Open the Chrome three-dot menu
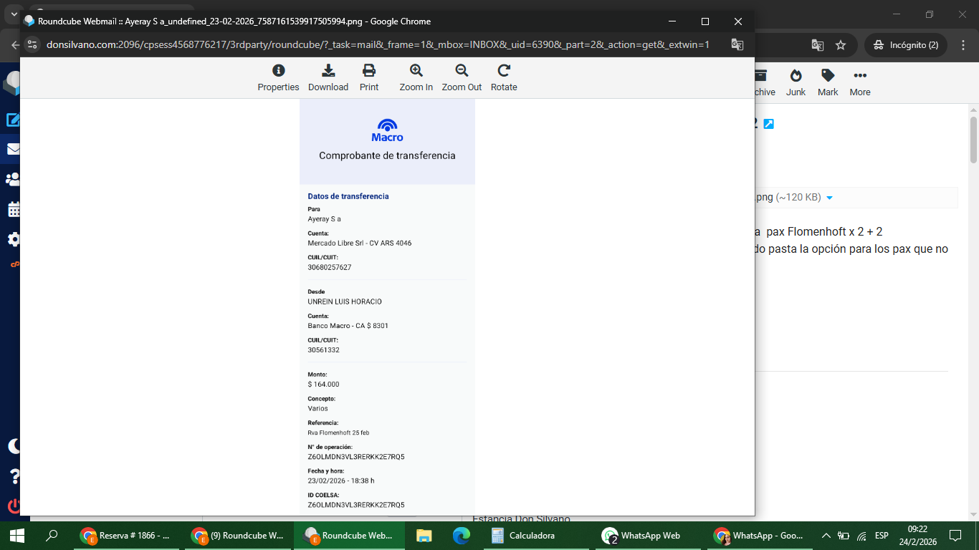 point(963,45)
